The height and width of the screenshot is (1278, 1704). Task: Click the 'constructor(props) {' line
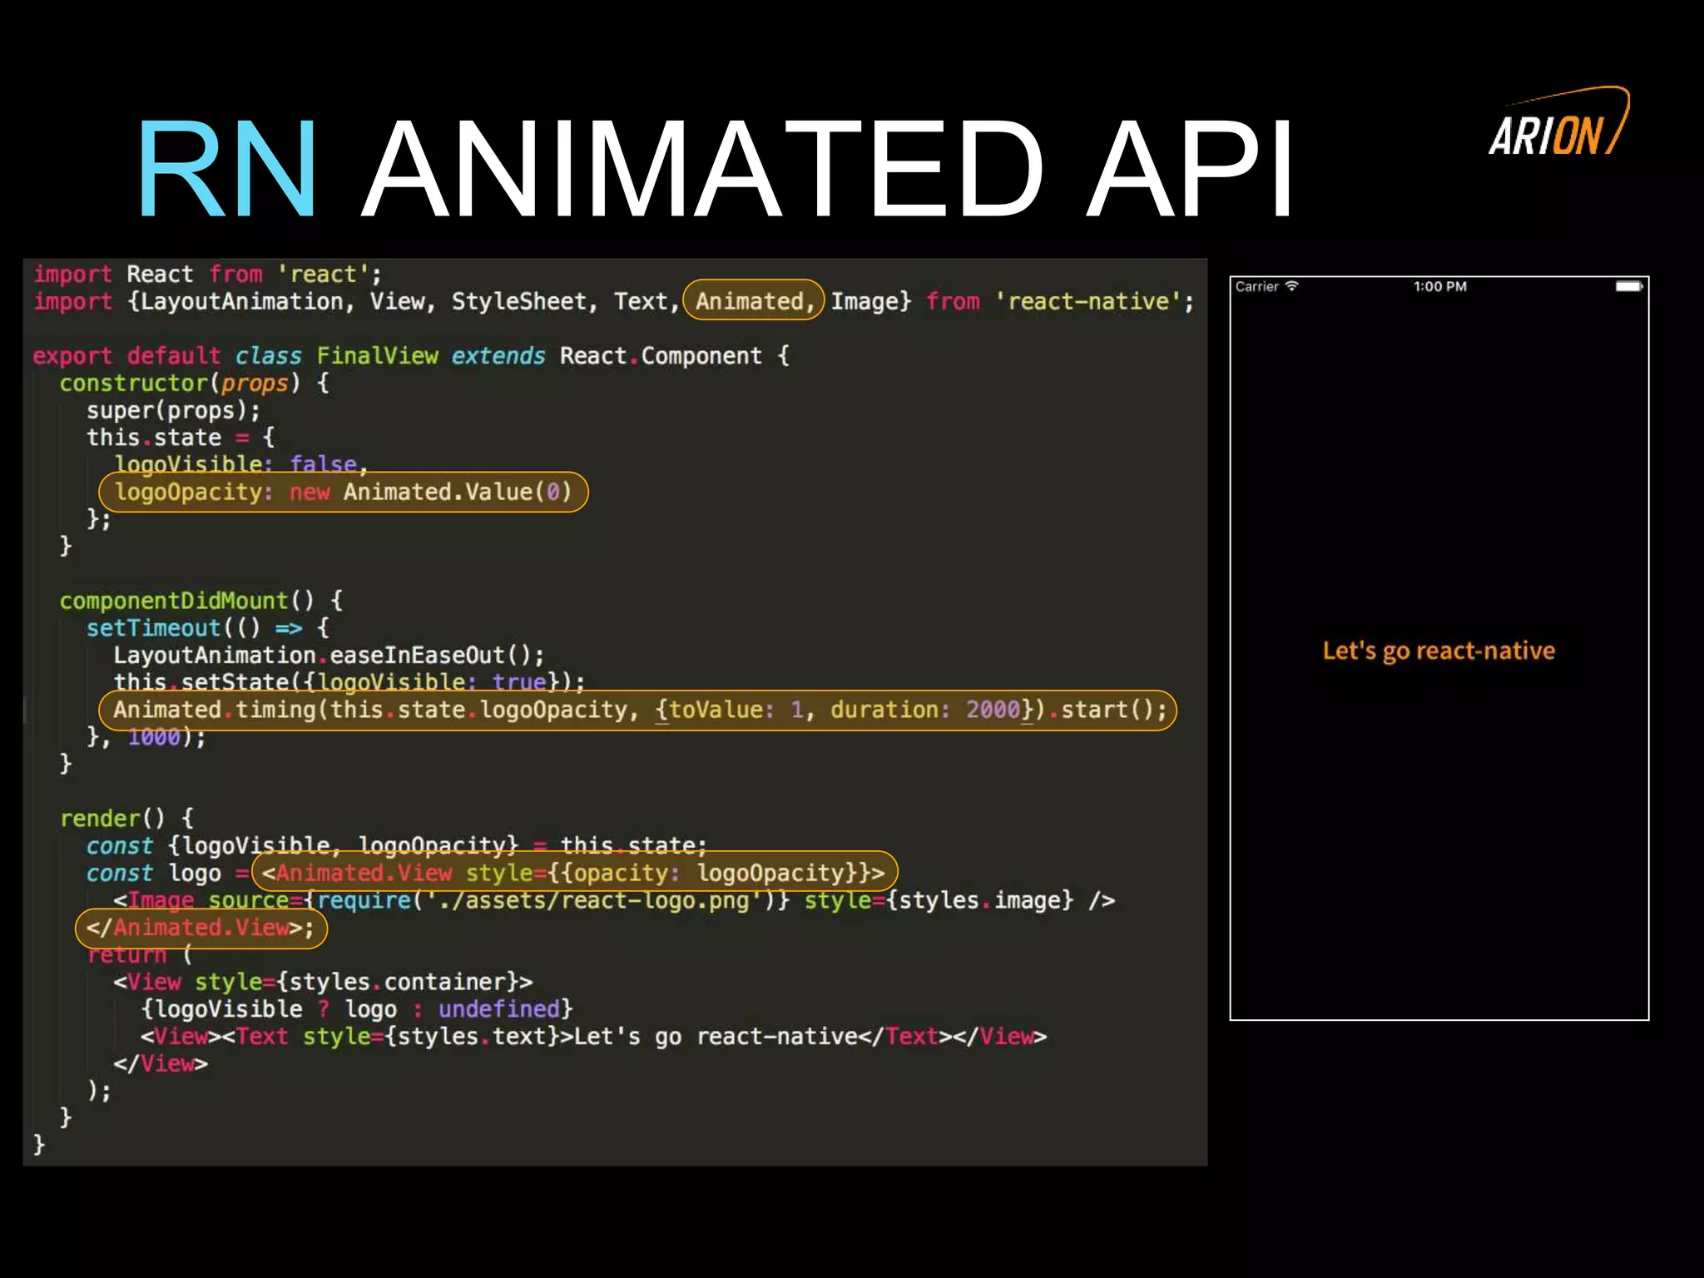pos(195,383)
